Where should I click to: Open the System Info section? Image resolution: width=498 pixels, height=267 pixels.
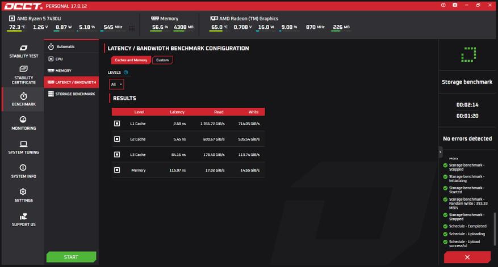tap(23, 171)
